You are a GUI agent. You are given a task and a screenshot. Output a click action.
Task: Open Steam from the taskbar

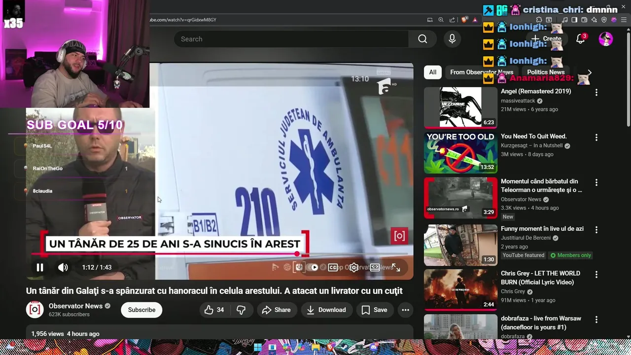[x=345, y=347]
